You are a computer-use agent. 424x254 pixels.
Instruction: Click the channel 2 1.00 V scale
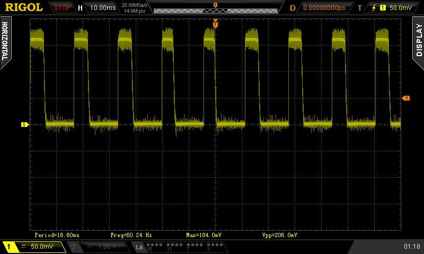click(107, 247)
